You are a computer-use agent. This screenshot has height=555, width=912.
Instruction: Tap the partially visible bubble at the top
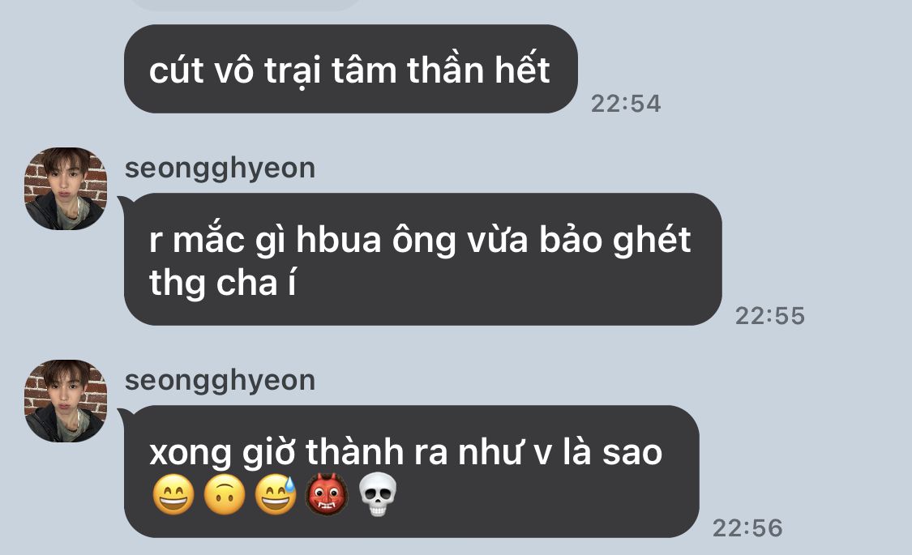click(x=244, y=5)
